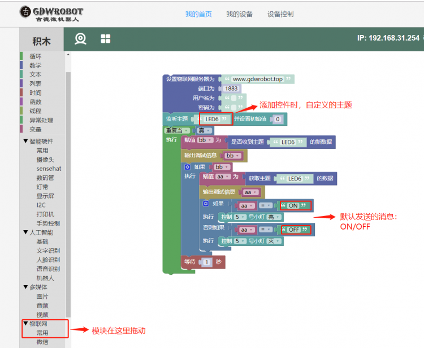This screenshot has height=348, width=424.
Task: Select the 显示屏 subcategory
Action: coord(45,196)
